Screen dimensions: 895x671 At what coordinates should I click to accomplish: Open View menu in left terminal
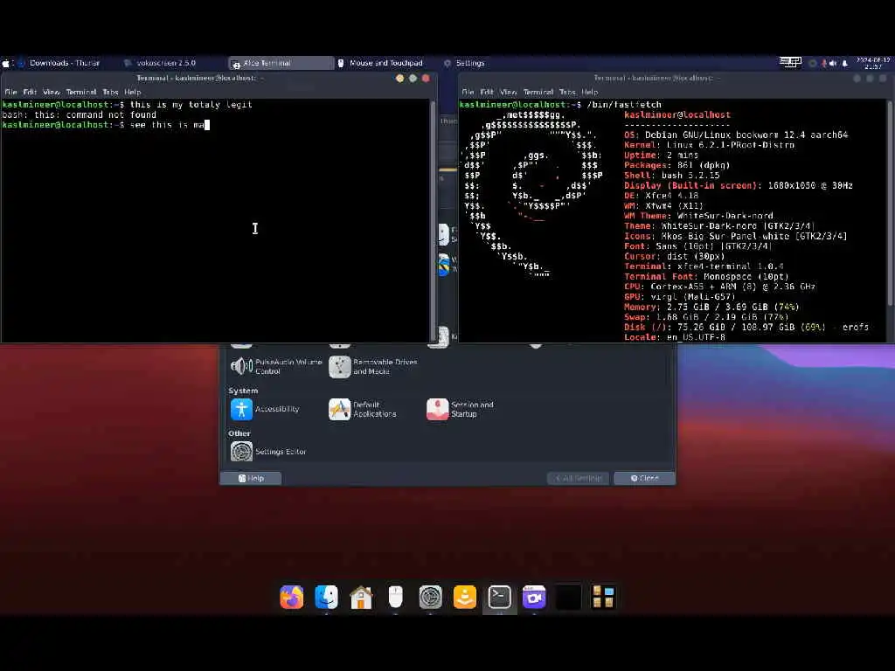[x=52, y=92]
